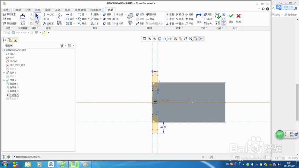Switch to model tree tab in navigator
The width and height of the screenshot is (299, 168).
pos(4,40)
